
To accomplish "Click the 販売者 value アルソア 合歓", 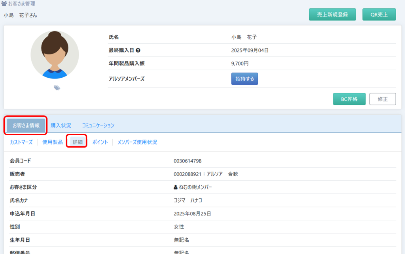I will pyautogui.click(x=206, y=174).
